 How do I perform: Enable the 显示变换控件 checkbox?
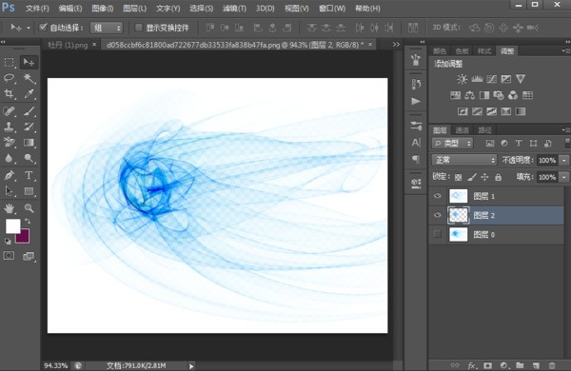pyautogui.click(x=138, y=28)
